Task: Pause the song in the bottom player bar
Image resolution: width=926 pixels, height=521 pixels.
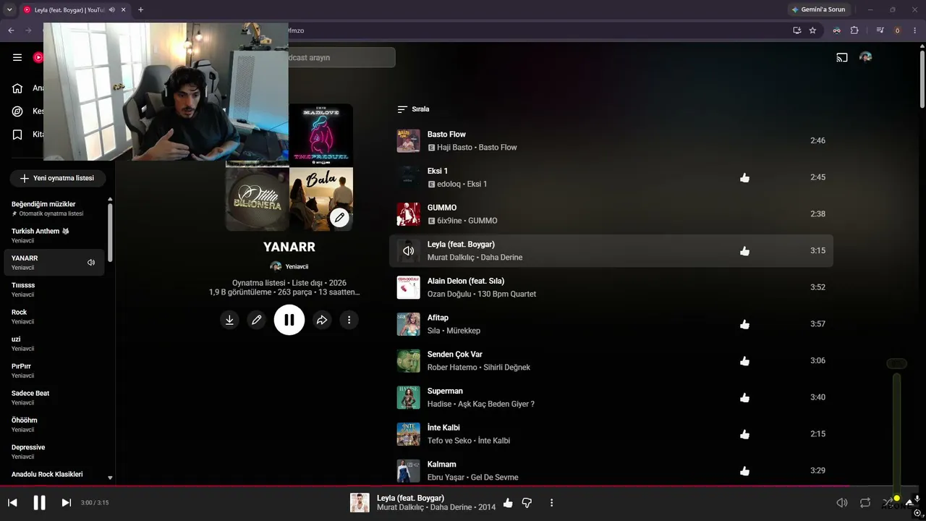Action: click(40, 503)
